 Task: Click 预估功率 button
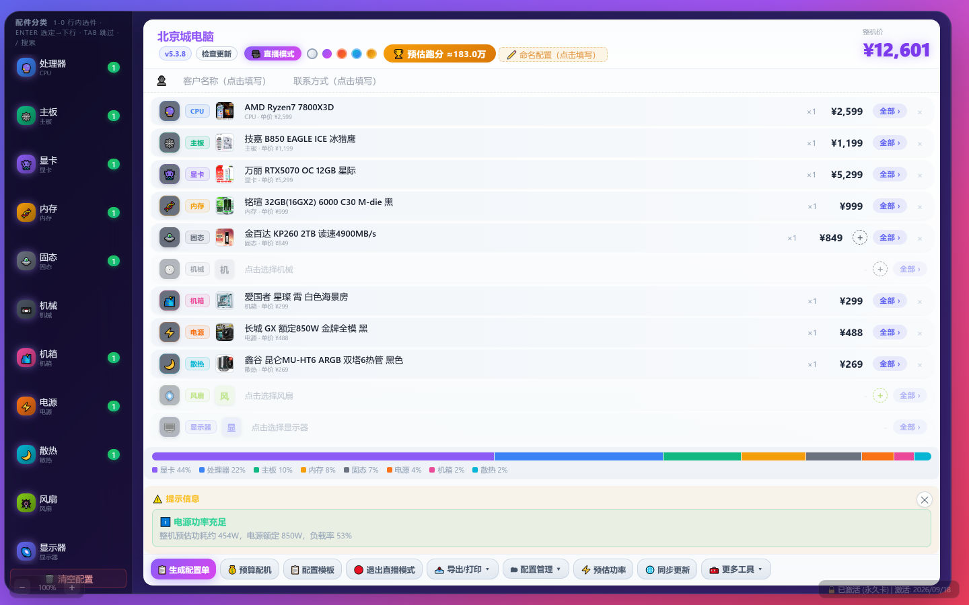click(x=604, y=569)
